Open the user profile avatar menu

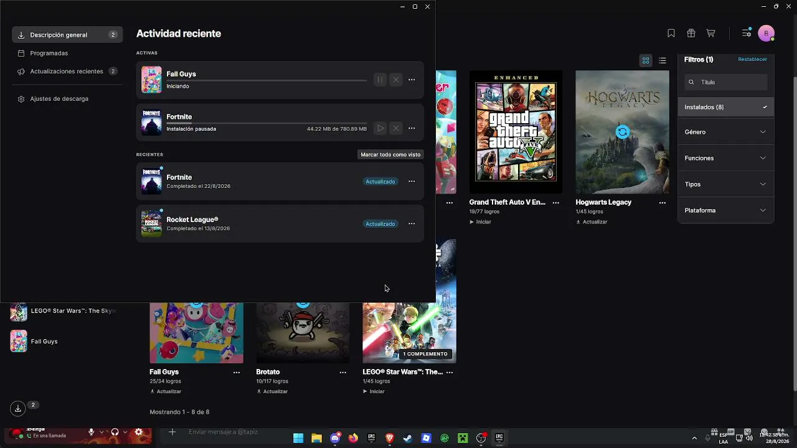766,34
